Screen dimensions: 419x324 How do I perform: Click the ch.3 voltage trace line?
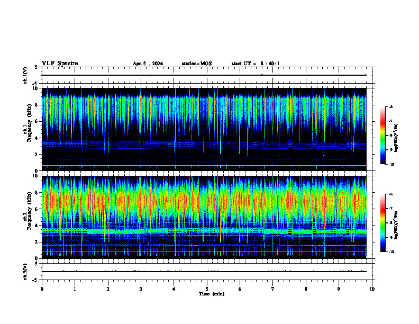(204, 272)
